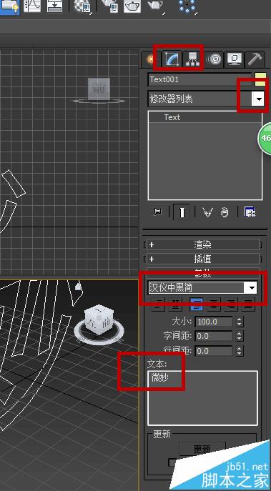Click the Render Production teapot icon
This screenshot has height=491, width=271.
155,6
